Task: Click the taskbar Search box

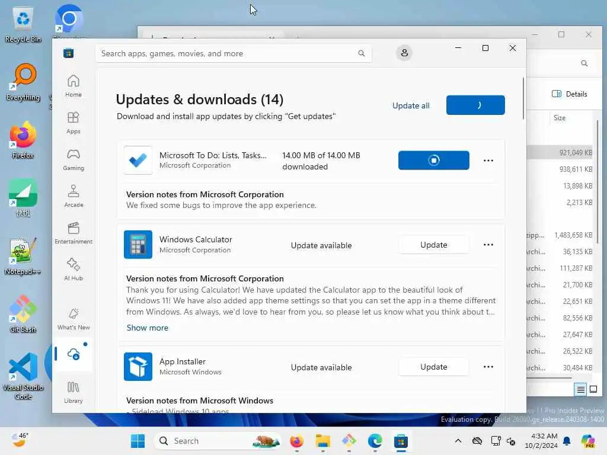Action: click(218, 441)
